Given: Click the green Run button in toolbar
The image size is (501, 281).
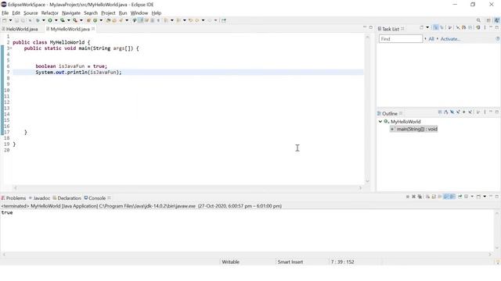Looking at the screenshot, I should pos(50,20).
